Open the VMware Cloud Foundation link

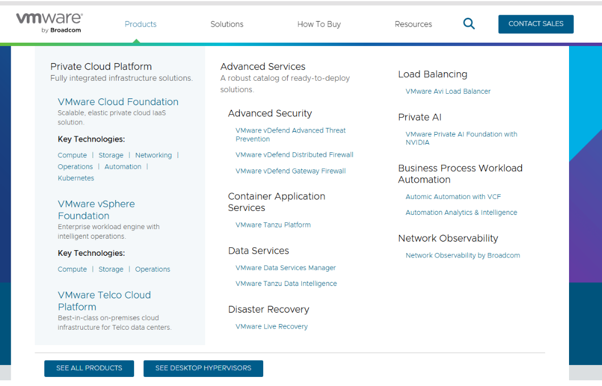(118, 102)
